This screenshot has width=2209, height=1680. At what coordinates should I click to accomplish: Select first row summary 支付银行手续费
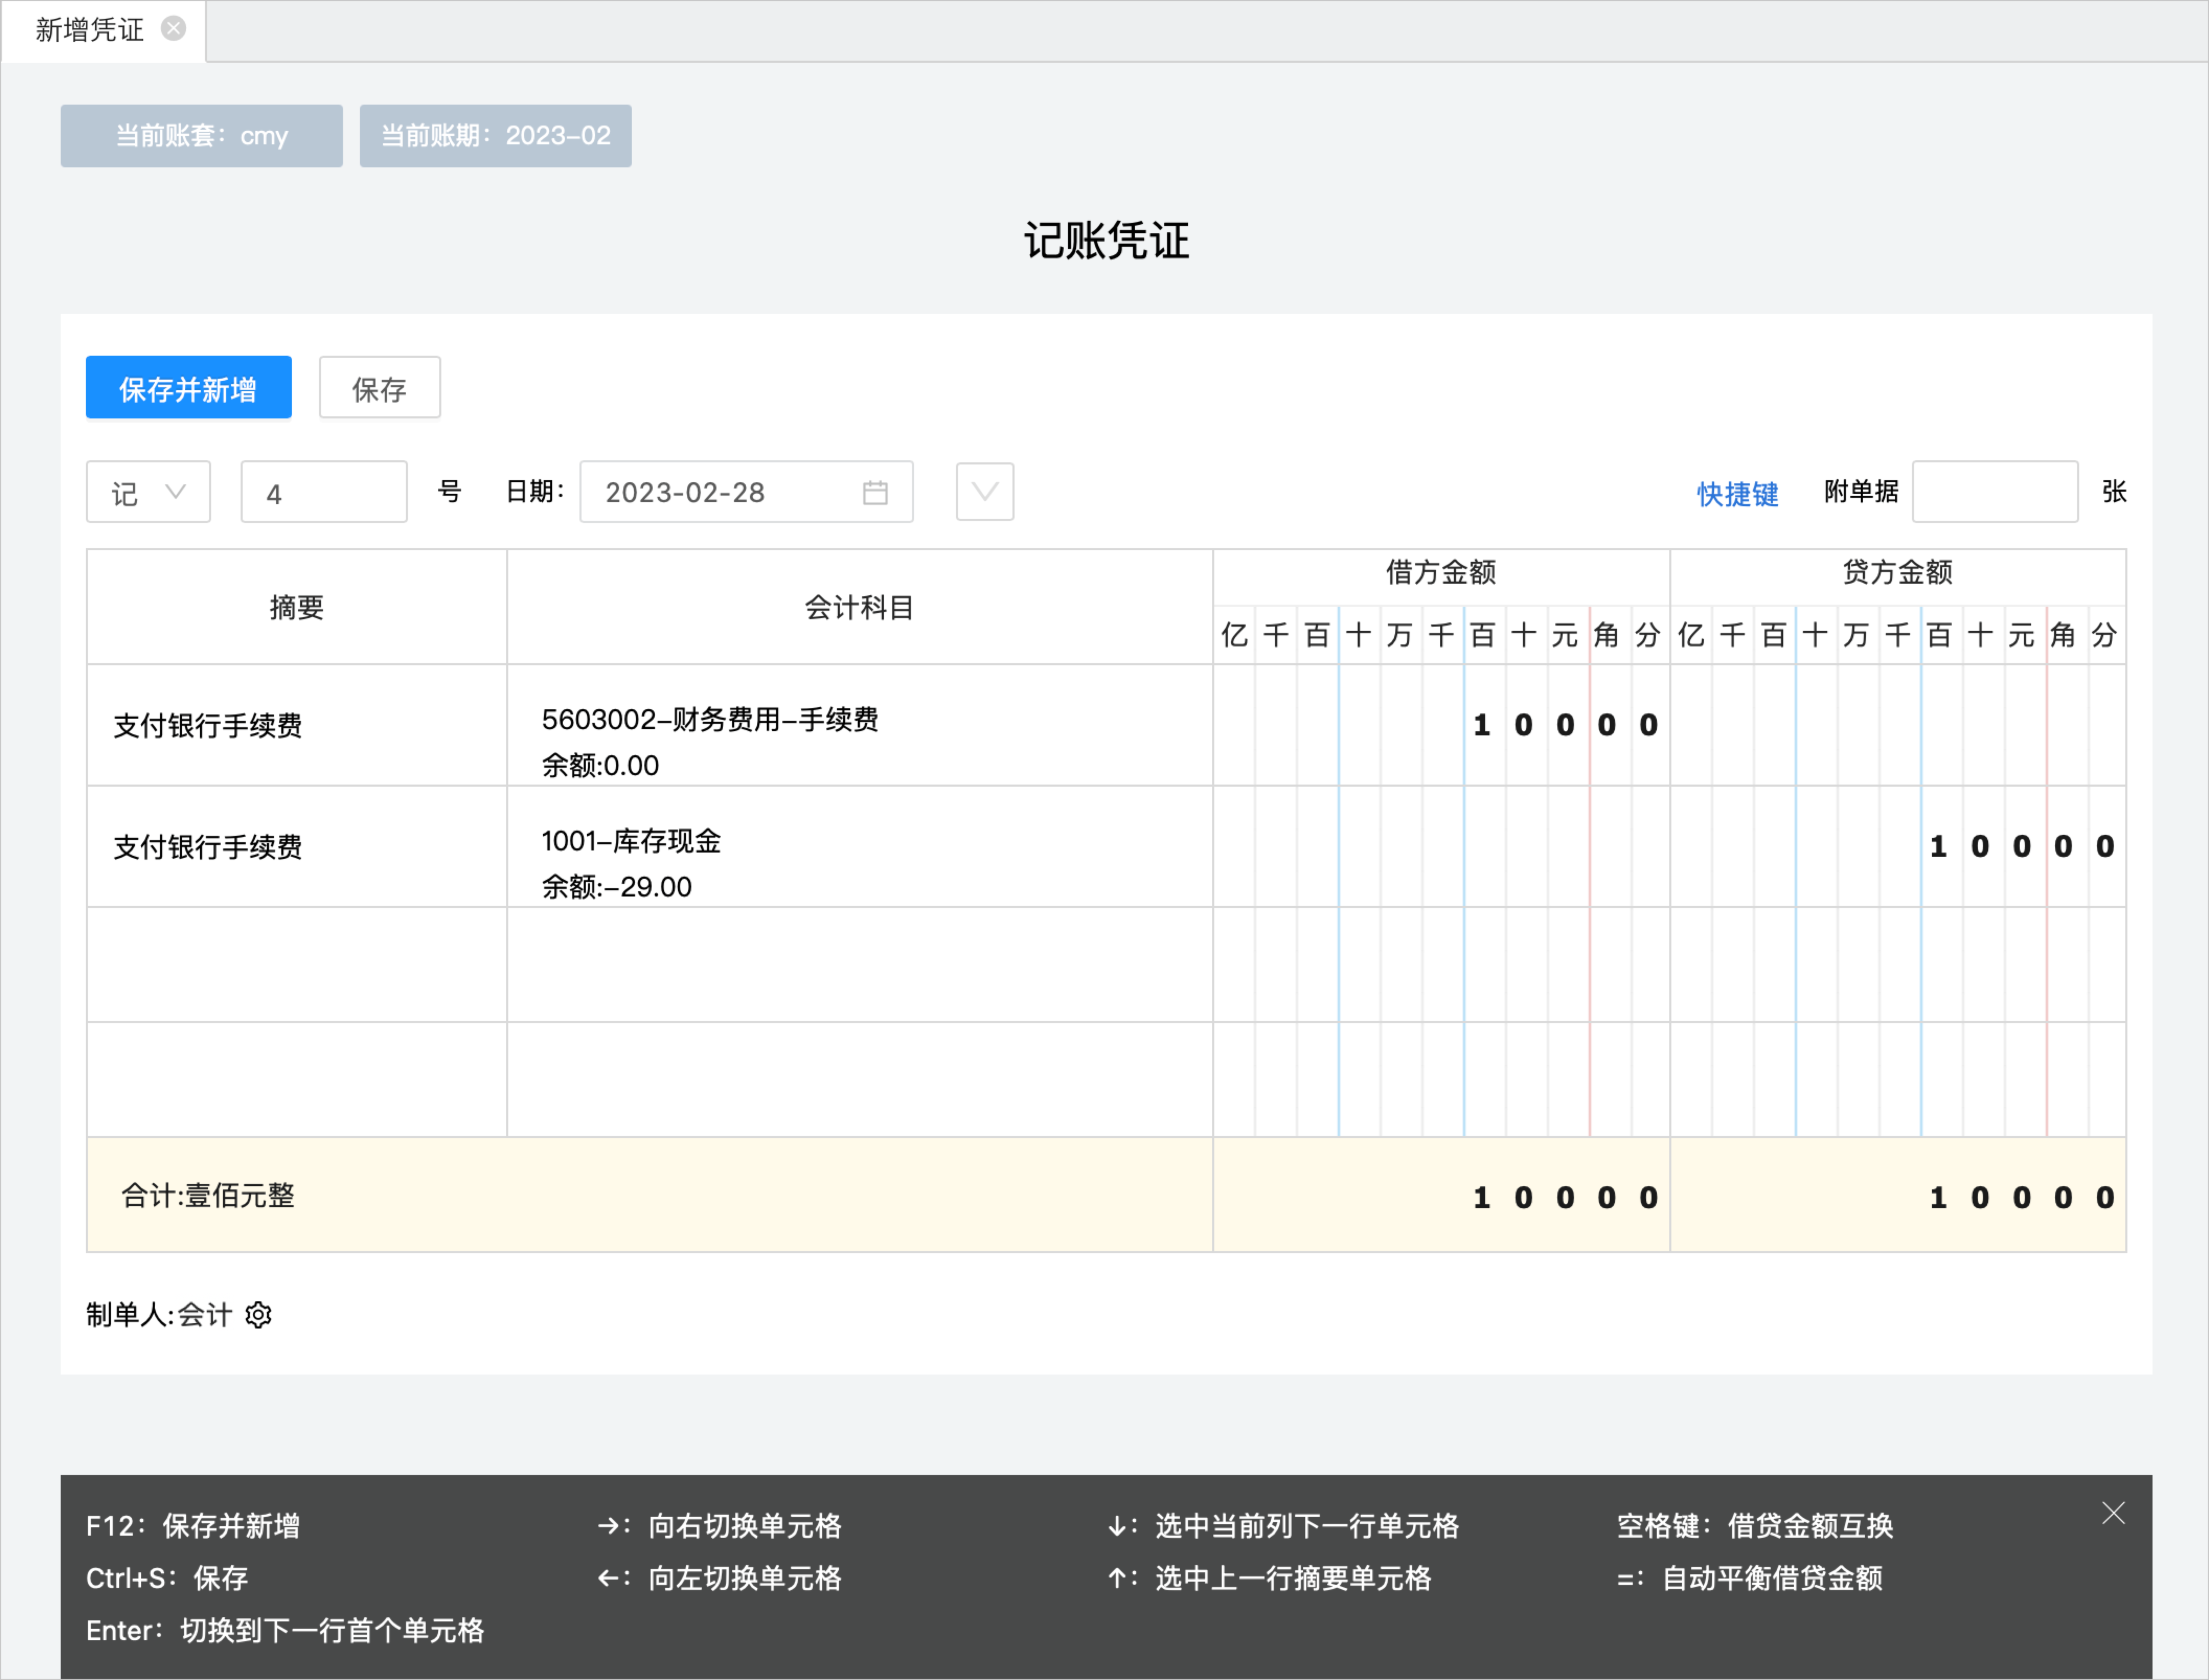click(208, 726)
